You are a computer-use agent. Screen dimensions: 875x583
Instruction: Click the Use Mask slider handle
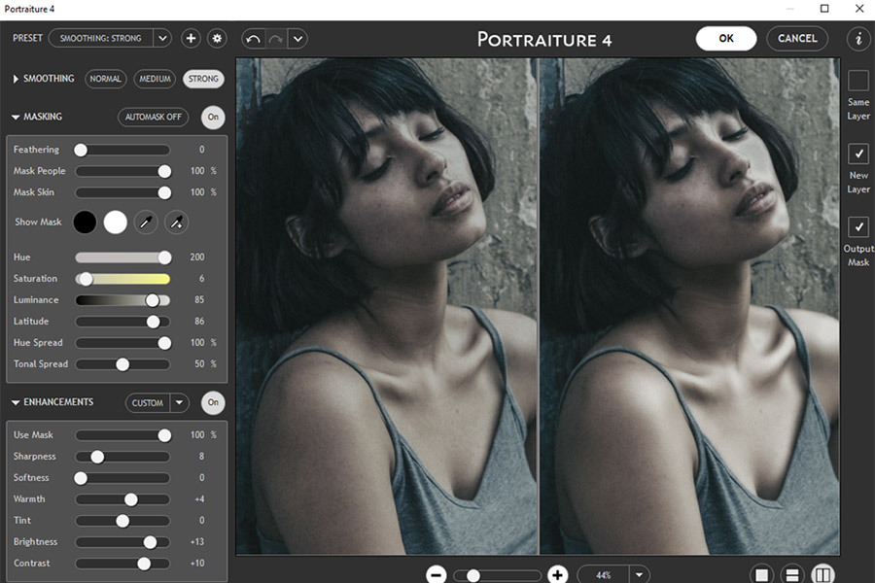click(x=164, y=435)
